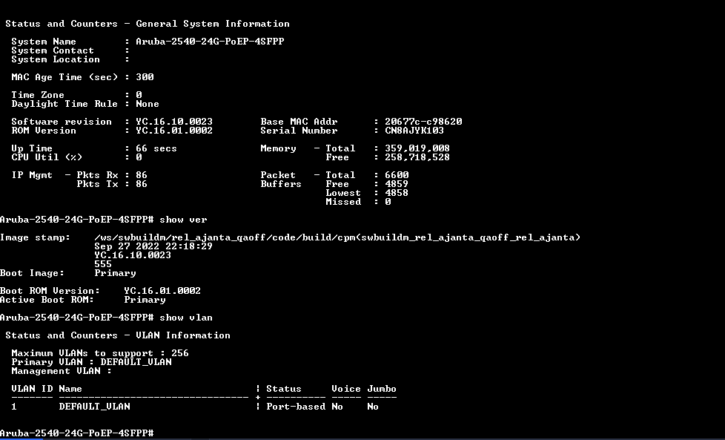Image resolution: width=725 pixels, height=440 pixels.
Task: Select the Memory Total value 359,019,008
Action: [x=417, y=148]
